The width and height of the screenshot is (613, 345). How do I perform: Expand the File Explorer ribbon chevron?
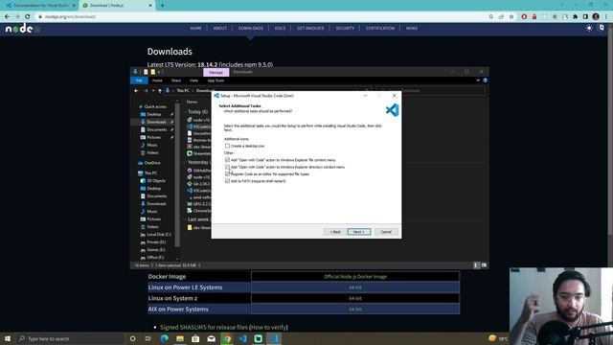point(478,80)
